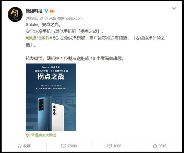Open the Meizu profile avatar
The image size is (184, 153).
click(x=15, y=14)
